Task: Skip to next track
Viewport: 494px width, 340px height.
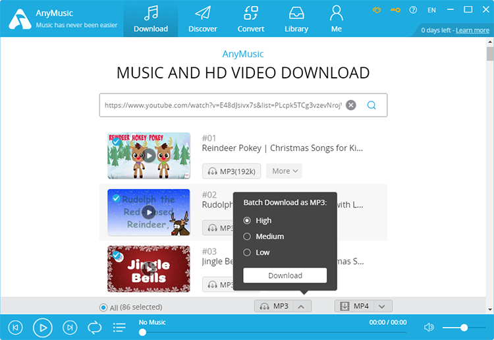Action: [x=70, y=327]
